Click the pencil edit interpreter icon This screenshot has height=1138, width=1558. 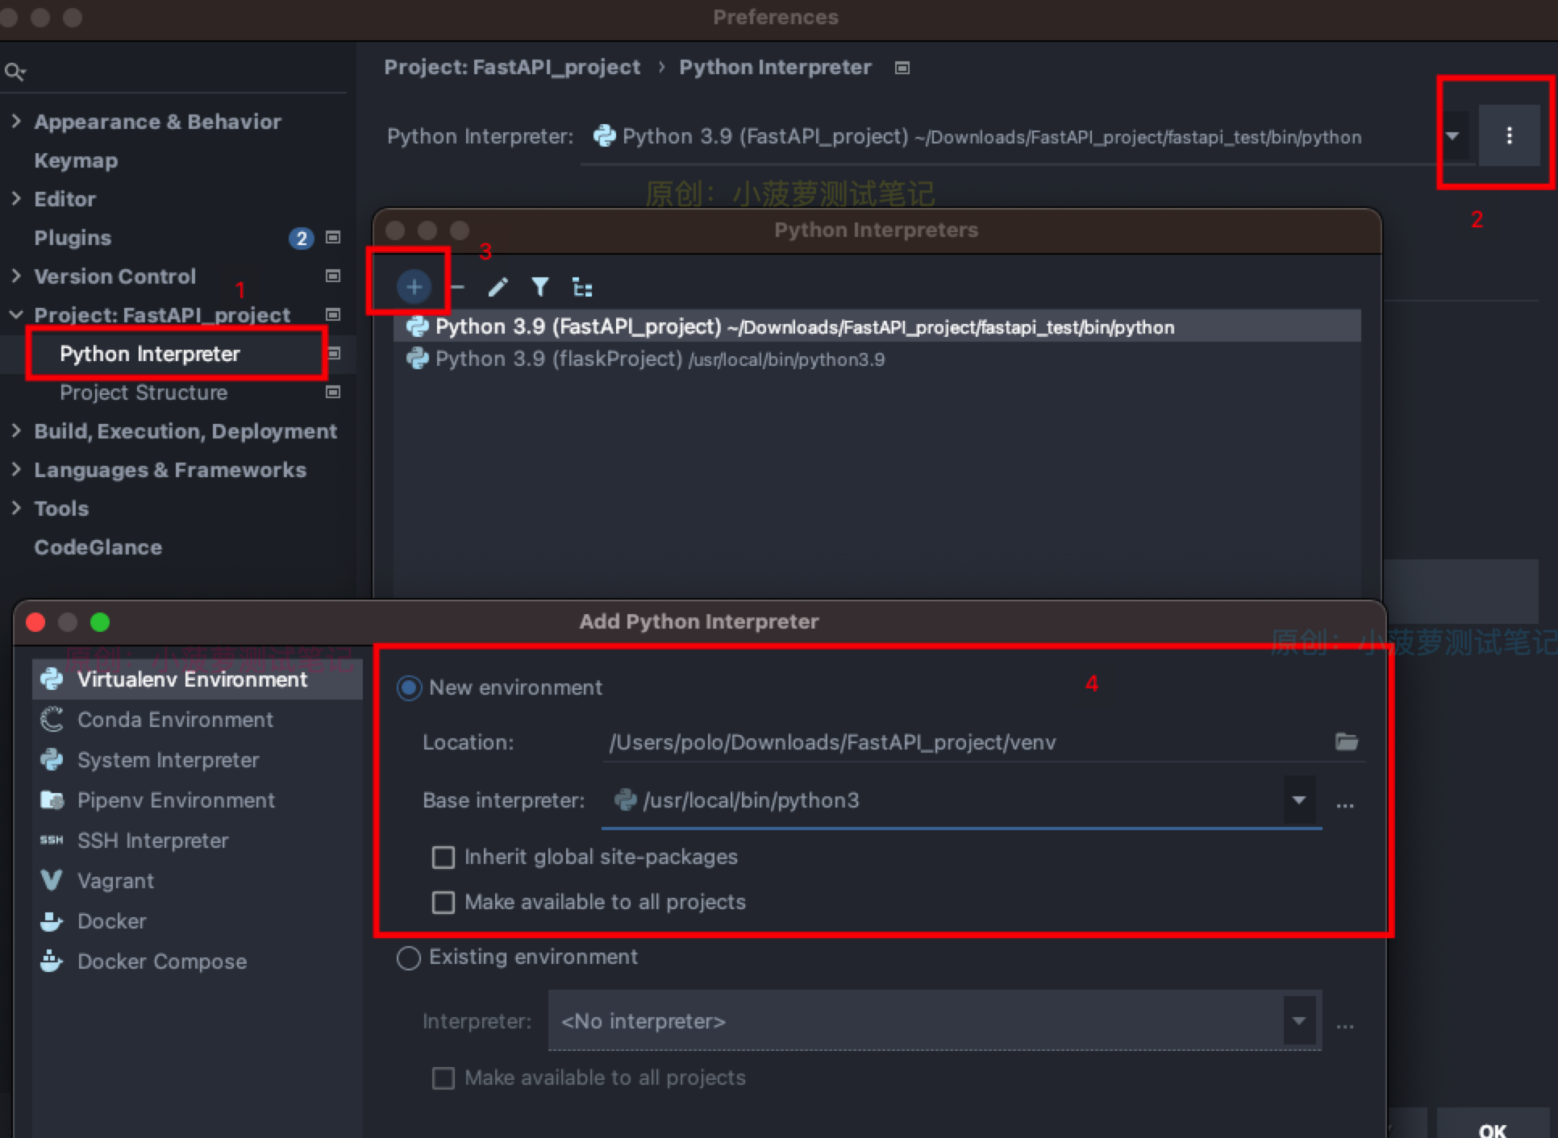[498, 287]
